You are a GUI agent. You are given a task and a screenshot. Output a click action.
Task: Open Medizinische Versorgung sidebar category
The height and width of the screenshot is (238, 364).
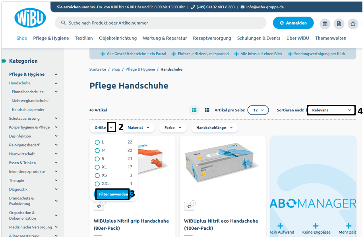point(31,227)
